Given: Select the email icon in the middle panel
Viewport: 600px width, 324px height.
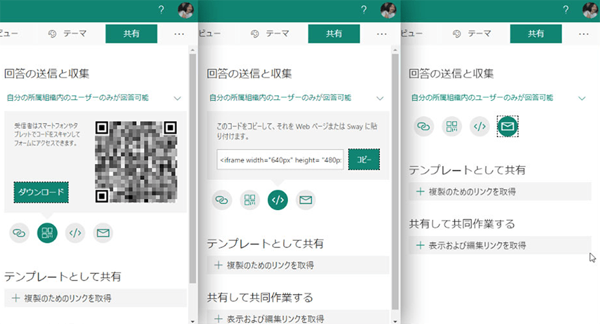Looking at the screenshot, I should point(306,200).
